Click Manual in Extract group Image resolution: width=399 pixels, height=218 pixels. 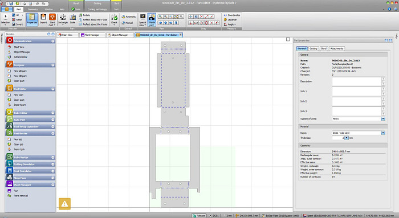pos(127,23)
